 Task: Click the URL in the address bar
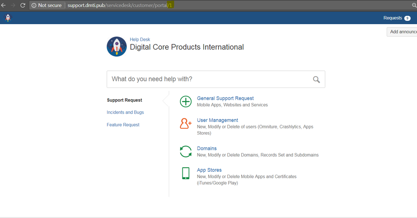(x=120, y=5)
